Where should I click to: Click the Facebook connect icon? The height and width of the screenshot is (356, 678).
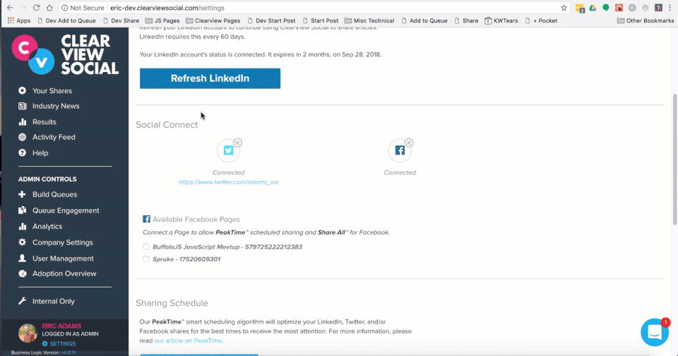click(x=400, y=150)
